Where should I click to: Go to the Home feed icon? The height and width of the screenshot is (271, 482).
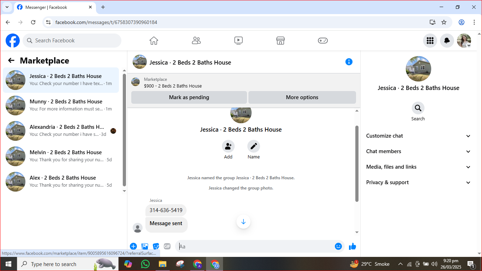point(154,41)
